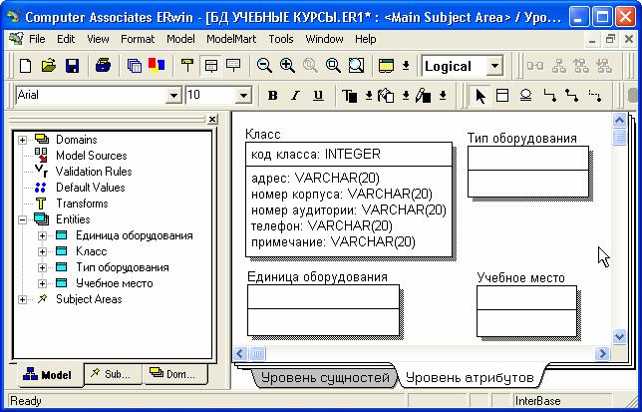This screenshot has width=642, height=412.
Task: Expand the Учебное место entity node
Action: 42,284
